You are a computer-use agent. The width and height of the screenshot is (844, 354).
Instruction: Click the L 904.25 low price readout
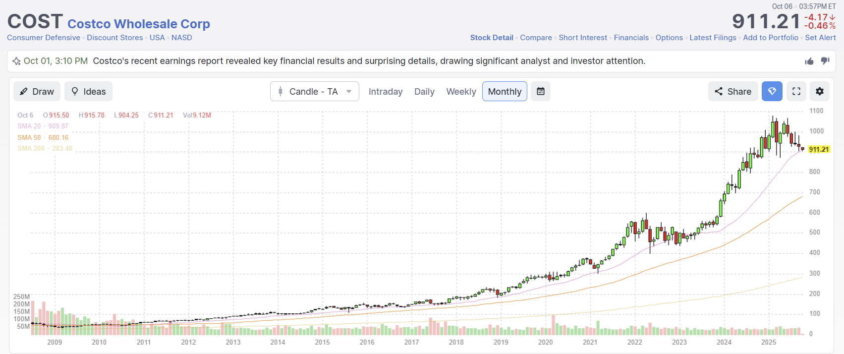tap(126, 115)
